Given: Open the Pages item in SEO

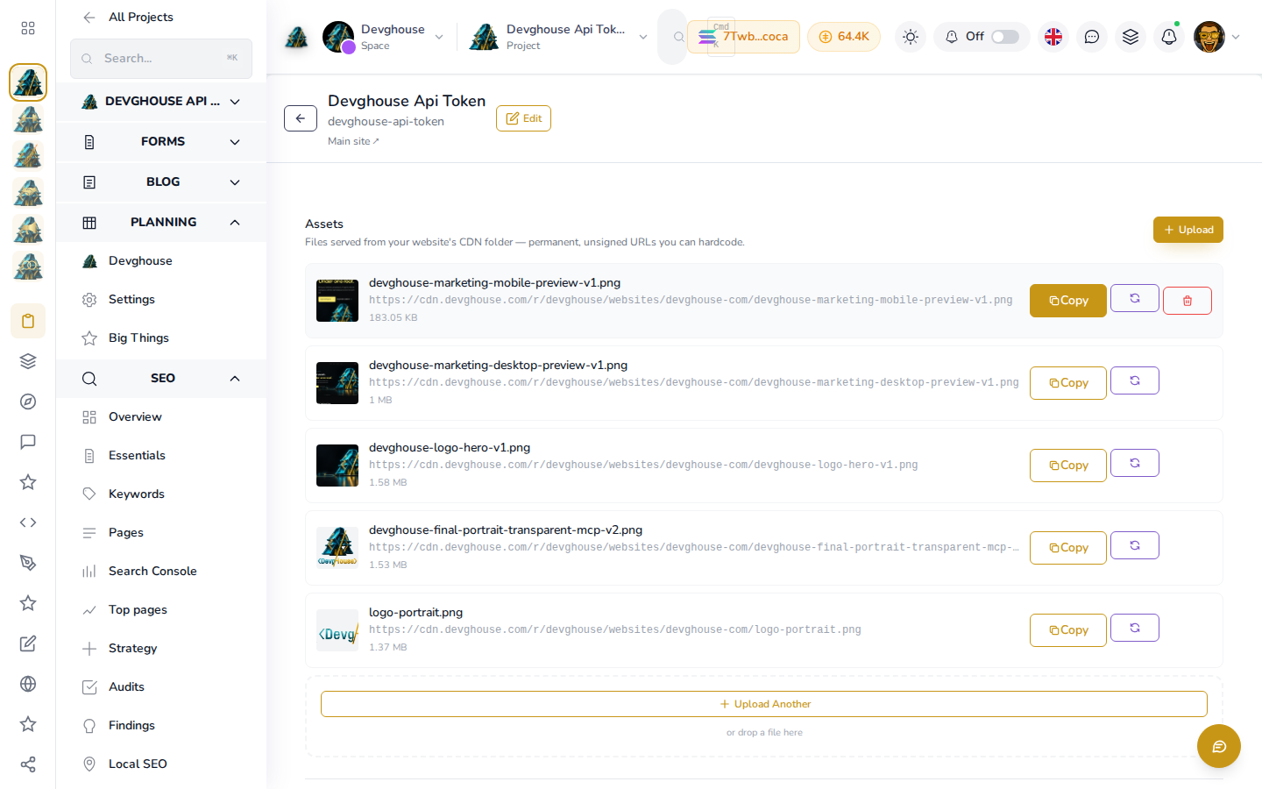Looking at the screenshot, I should pos(161,532).
